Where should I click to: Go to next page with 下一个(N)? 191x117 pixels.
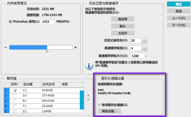click(179, 25)
